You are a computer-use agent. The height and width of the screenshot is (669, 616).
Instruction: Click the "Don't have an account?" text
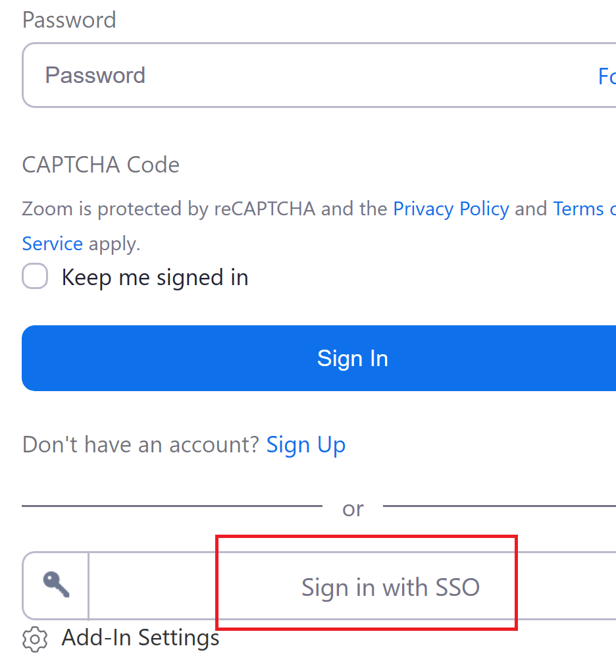[141, 444]
